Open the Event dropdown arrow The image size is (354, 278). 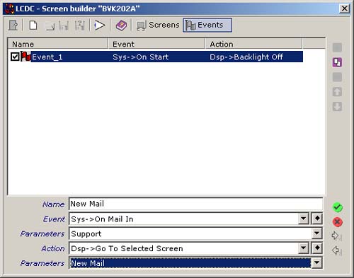pyautogui.click(x=304, y=219)
